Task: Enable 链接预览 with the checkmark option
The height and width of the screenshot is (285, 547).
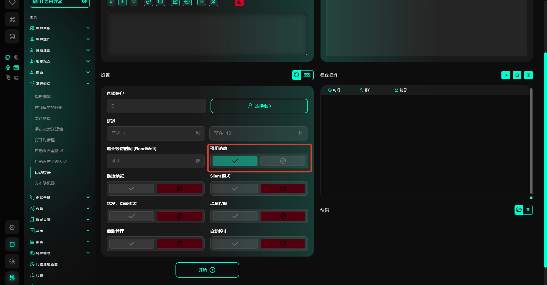Action: [132, 189]
